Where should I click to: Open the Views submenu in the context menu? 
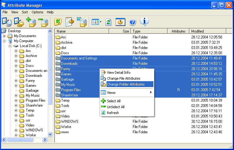127,92
